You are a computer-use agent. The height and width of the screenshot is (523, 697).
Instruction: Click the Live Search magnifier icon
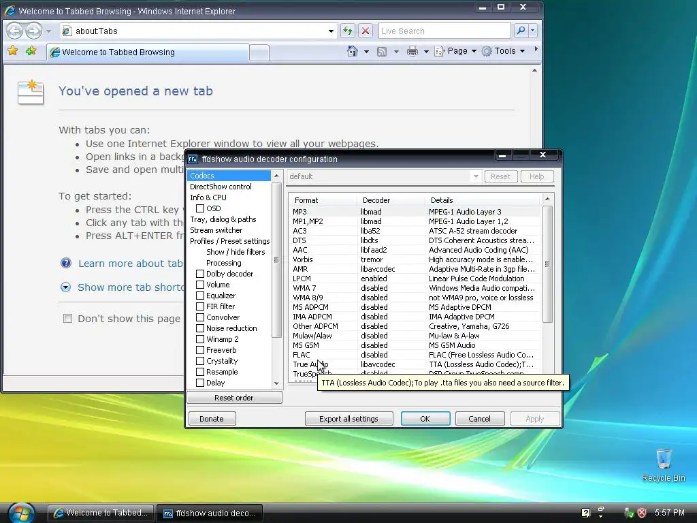click(521, 31)
